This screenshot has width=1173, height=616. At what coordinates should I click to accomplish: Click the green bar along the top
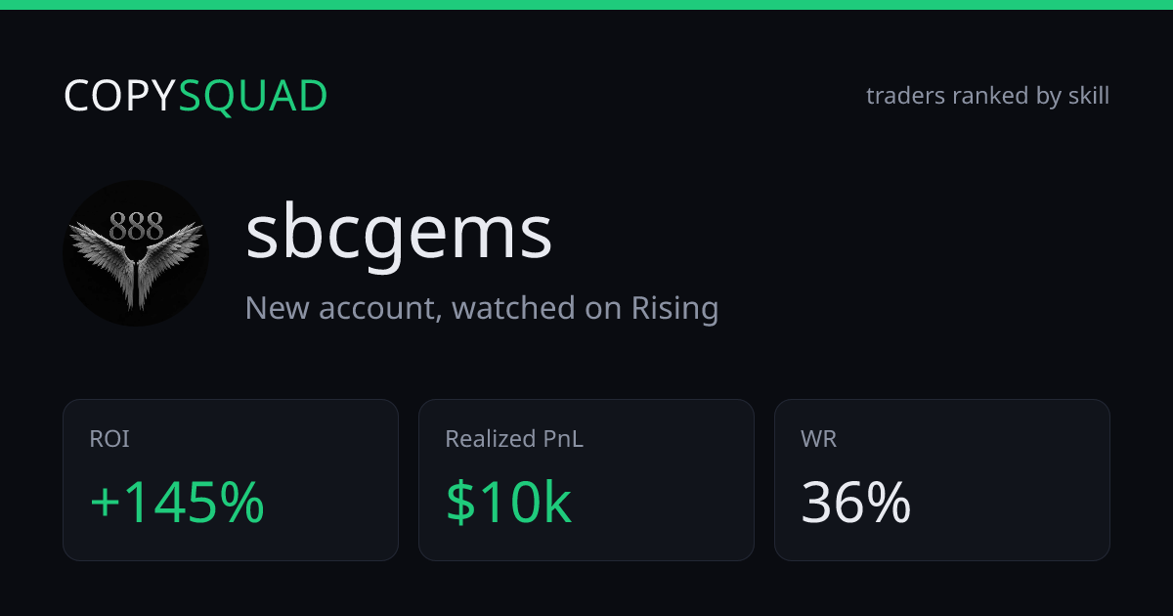point(586,5)
